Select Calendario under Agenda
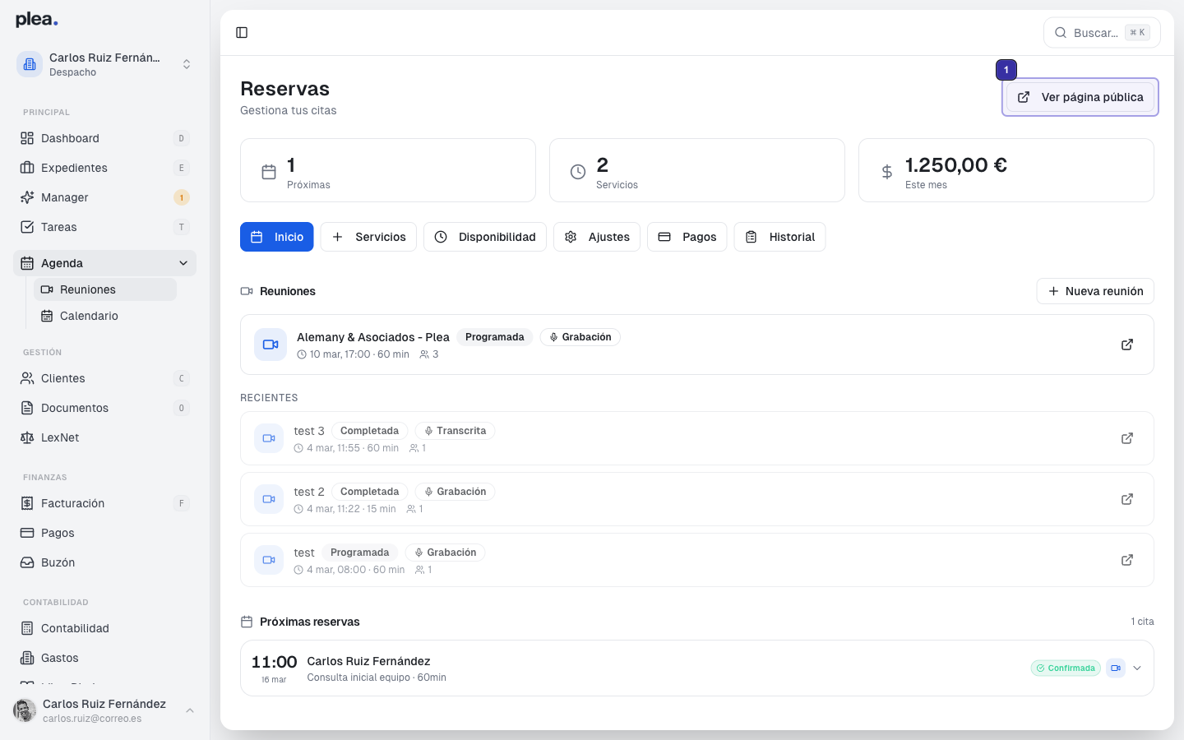Screen dimensions: 1184x740 105,316
